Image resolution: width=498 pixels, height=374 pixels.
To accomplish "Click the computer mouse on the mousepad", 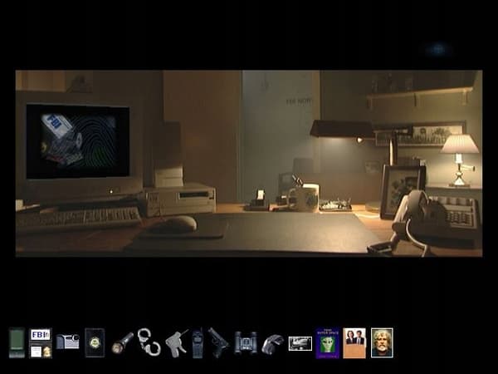I will click(176, 224).
